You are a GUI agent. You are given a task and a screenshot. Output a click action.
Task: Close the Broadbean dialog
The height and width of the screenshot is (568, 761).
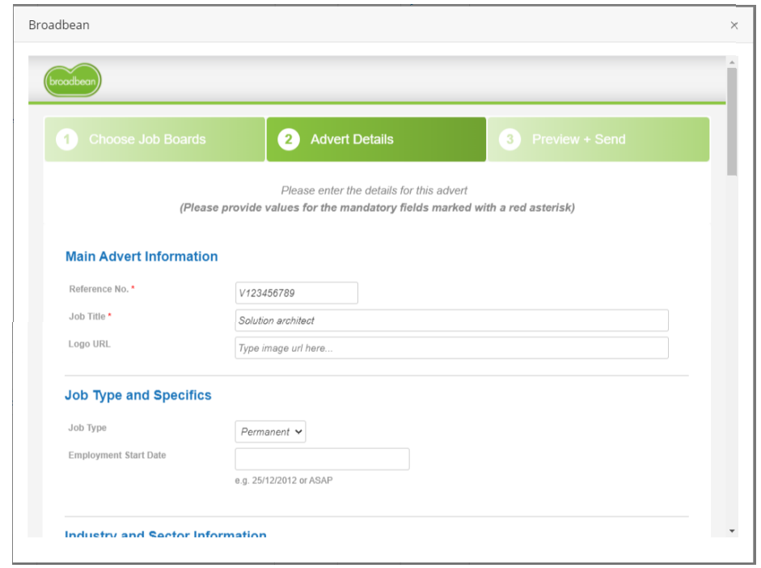(734, 25)
